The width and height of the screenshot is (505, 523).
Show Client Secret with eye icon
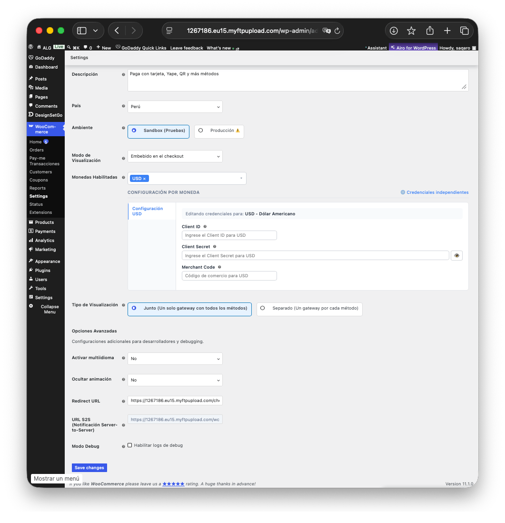coord(456,255)
